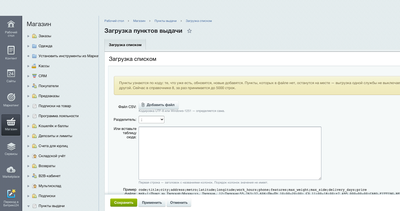
Task: Click the CRM funnel icon
Action: coord(34,76)
